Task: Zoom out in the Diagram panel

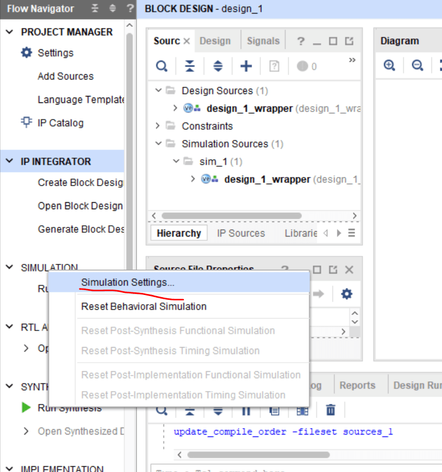Action: click(417, 65)
